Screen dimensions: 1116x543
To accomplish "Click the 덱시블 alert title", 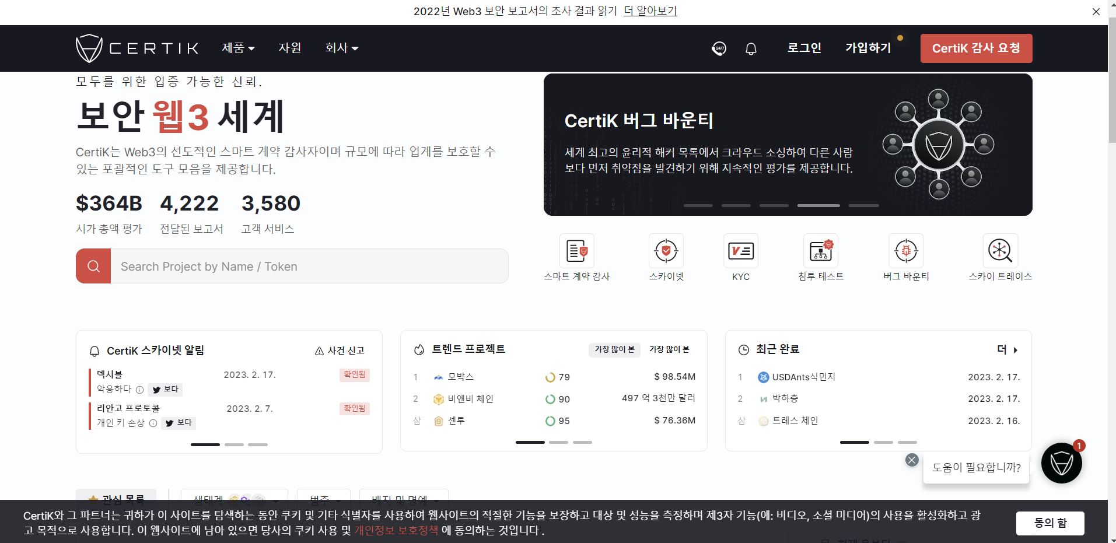I will point(110,374).
